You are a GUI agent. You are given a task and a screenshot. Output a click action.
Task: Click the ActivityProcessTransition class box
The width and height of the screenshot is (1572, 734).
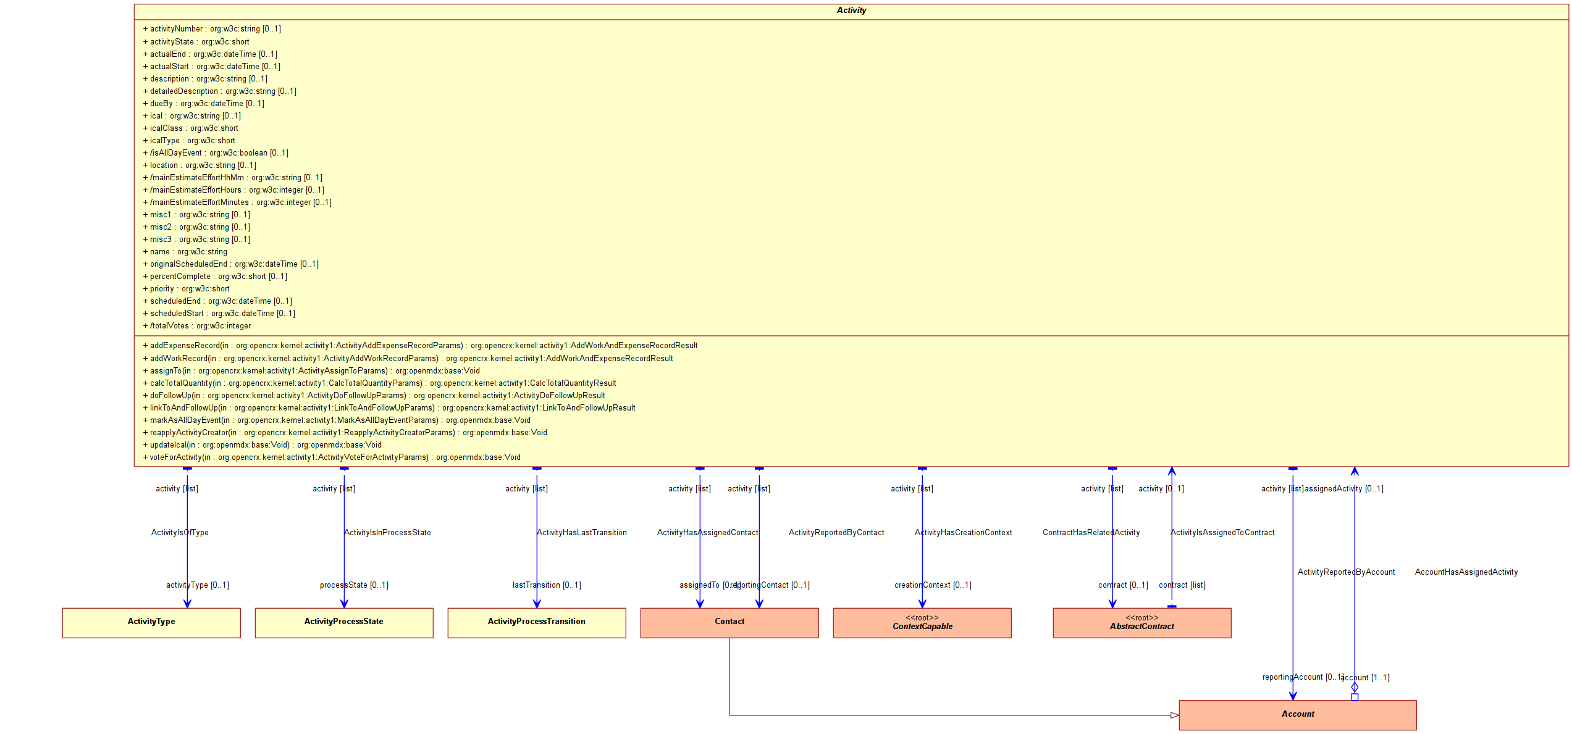pos(537,622)
